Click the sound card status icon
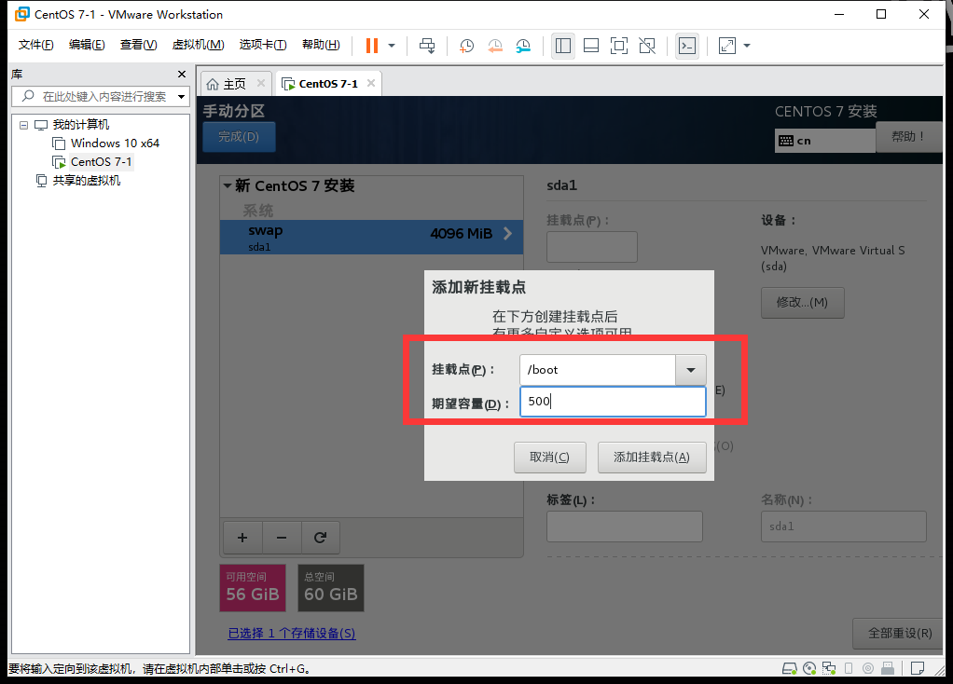This screenshot has height=684, width=953. click(x=868, y=669)
